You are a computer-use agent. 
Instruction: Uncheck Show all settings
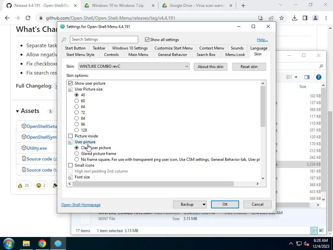click(147, 39)
